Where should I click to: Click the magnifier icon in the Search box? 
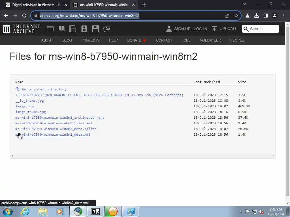coord(246,29)
